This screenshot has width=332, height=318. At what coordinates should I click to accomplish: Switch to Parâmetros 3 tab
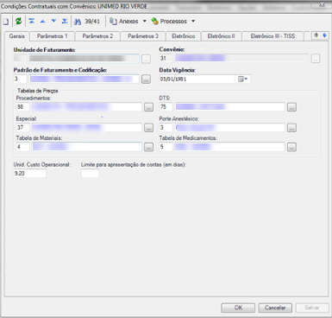pyautogui.click(x=143, y=36)
